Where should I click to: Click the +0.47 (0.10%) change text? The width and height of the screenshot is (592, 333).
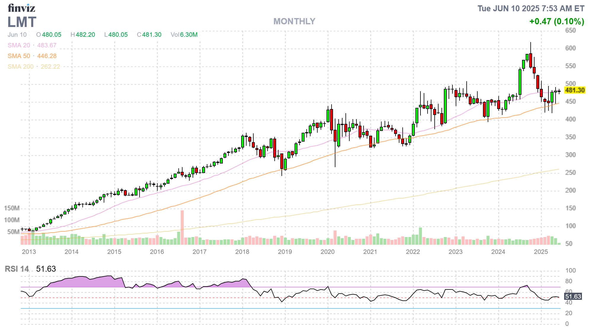click(556, 22)
